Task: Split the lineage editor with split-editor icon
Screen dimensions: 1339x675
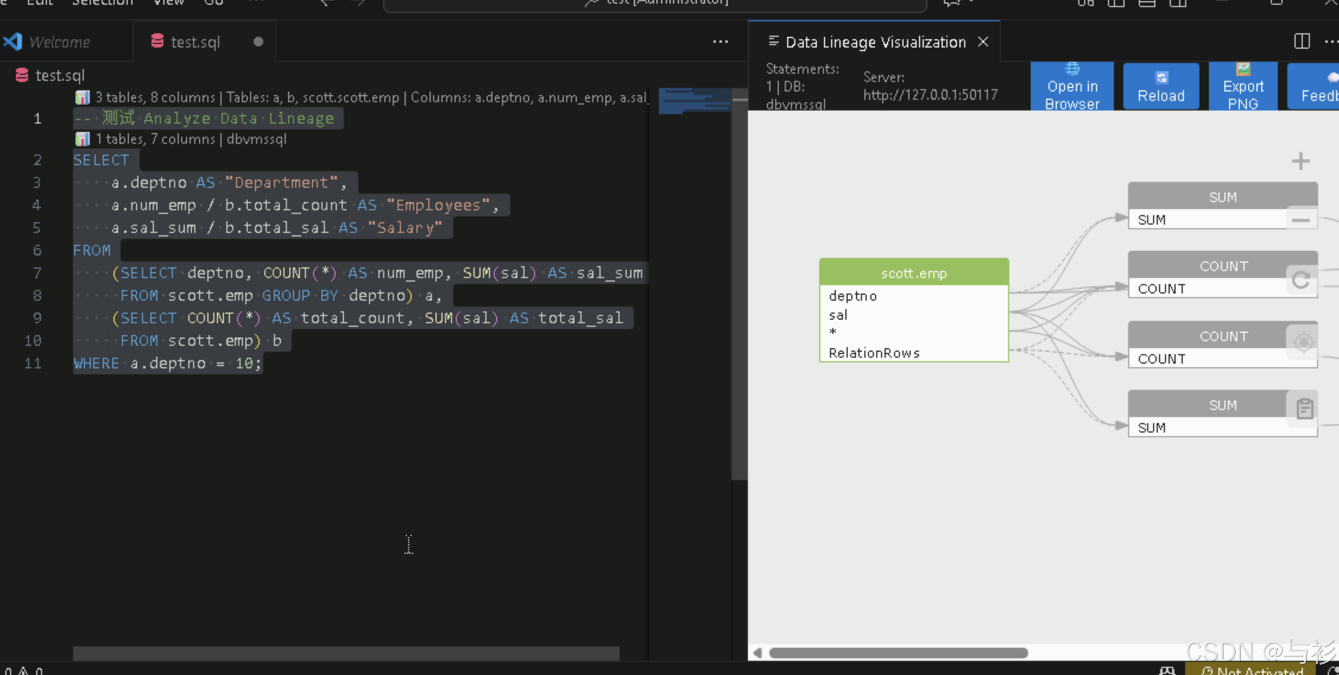Action: point(1302,41)
